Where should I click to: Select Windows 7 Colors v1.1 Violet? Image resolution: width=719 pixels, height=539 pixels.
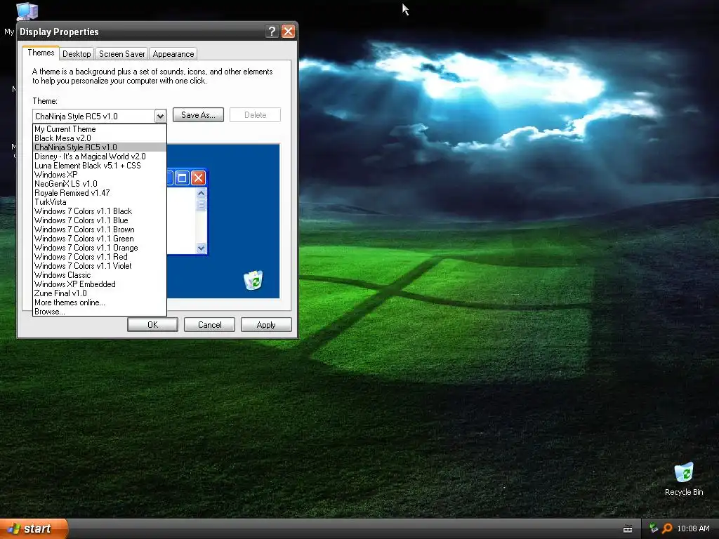(100, 266)
